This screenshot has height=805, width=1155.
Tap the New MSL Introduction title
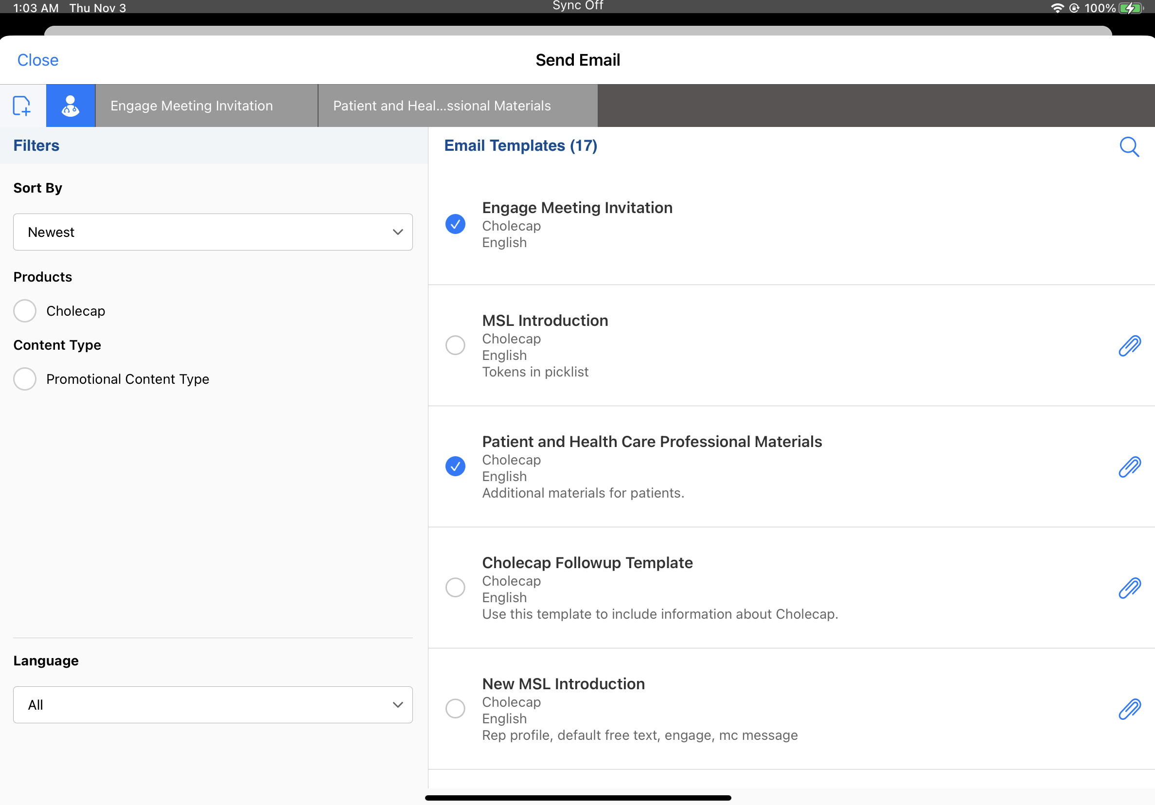click(x=563, y=683)
